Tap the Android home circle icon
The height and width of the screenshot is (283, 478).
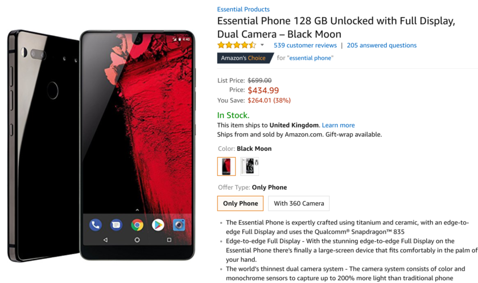click(x=137, y=240)
